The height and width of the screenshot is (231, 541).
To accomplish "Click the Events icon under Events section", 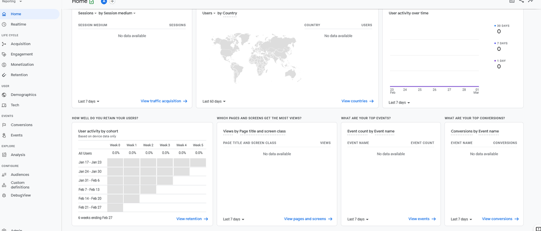I will point(4,136).
